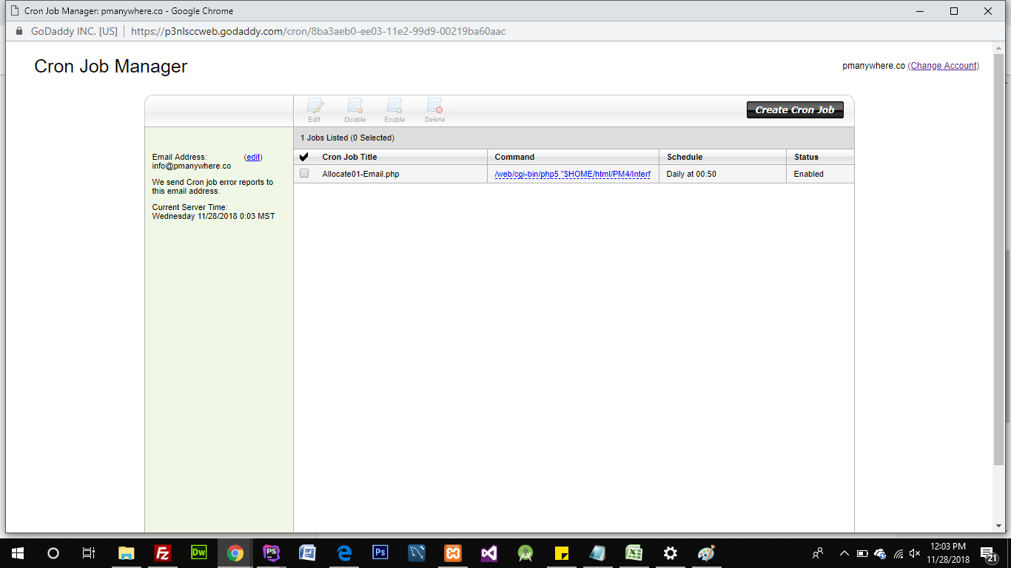This screenshot has width=1011, height=568.
Task: Sort by the Status column header
Action: click(806, 157)
